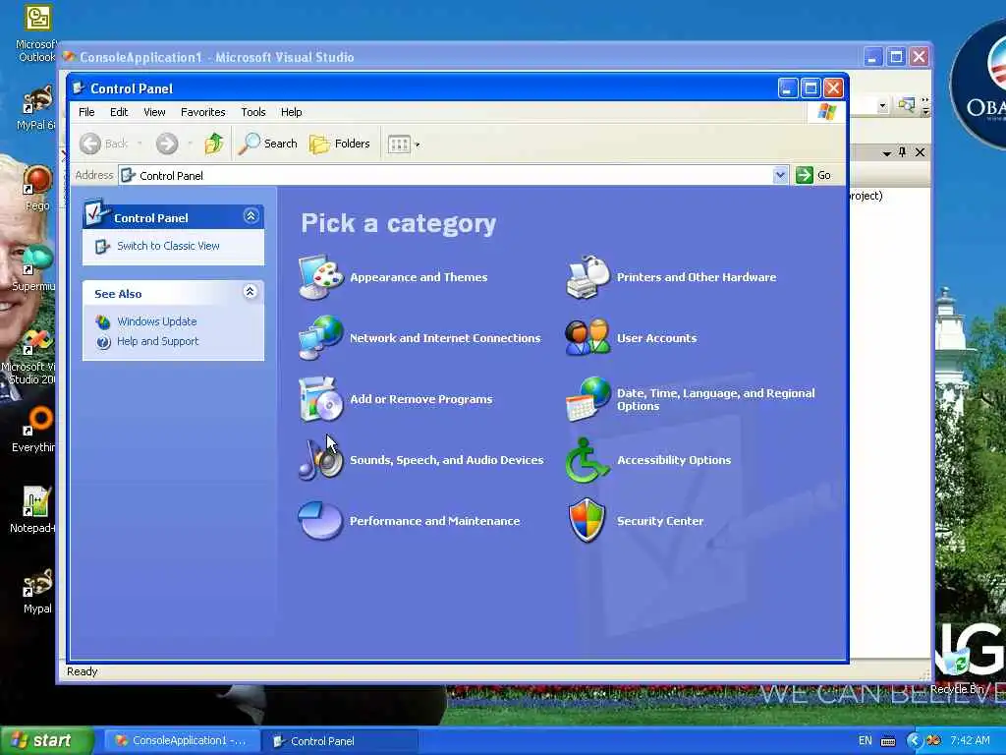This screenshot has height=755, width=1006.
Task: Toggle the Folders pane button
Action: [339, 144]
